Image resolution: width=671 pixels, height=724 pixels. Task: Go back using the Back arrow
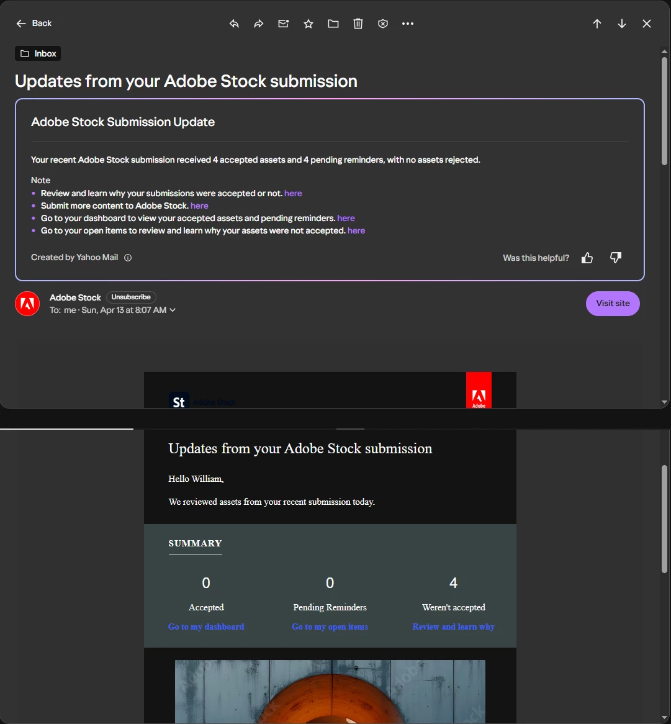pyautogui.click(x=34, y=24)
